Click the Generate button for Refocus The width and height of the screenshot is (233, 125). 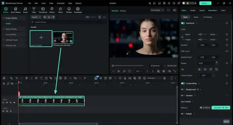(221, 108)
